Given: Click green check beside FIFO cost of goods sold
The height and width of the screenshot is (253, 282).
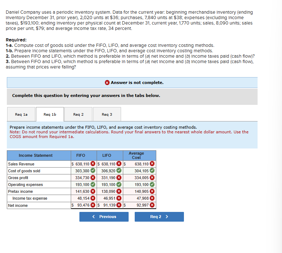Looking at the screenshot, I should (93, 170).
